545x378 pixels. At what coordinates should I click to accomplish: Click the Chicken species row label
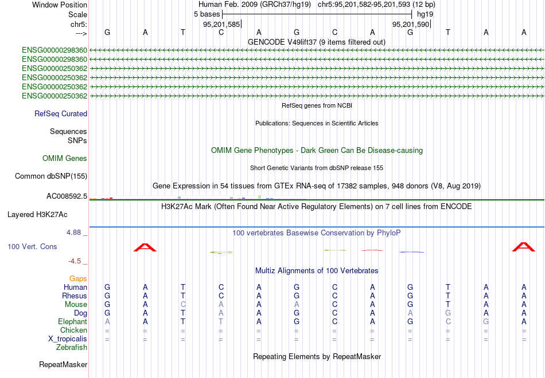point(73,330)
